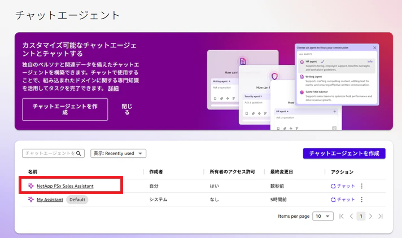Go to the first page of results
This screenshot has height=238, width=402.
click(342, 216)
